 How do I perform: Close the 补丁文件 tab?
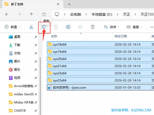point(58,4)
